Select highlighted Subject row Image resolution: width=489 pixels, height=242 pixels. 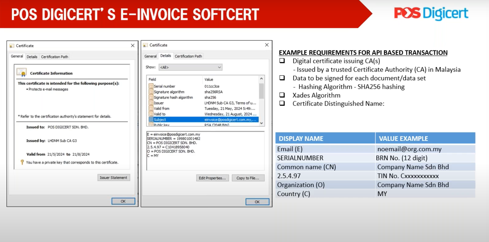tap(203, 120)
